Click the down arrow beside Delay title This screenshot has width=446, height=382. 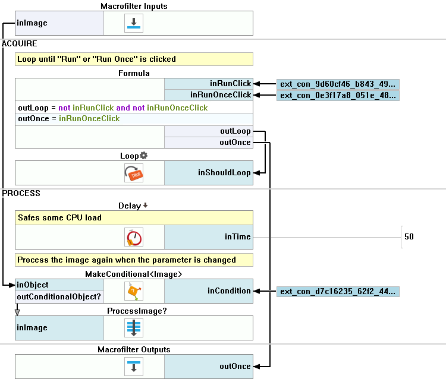[145, 206]
